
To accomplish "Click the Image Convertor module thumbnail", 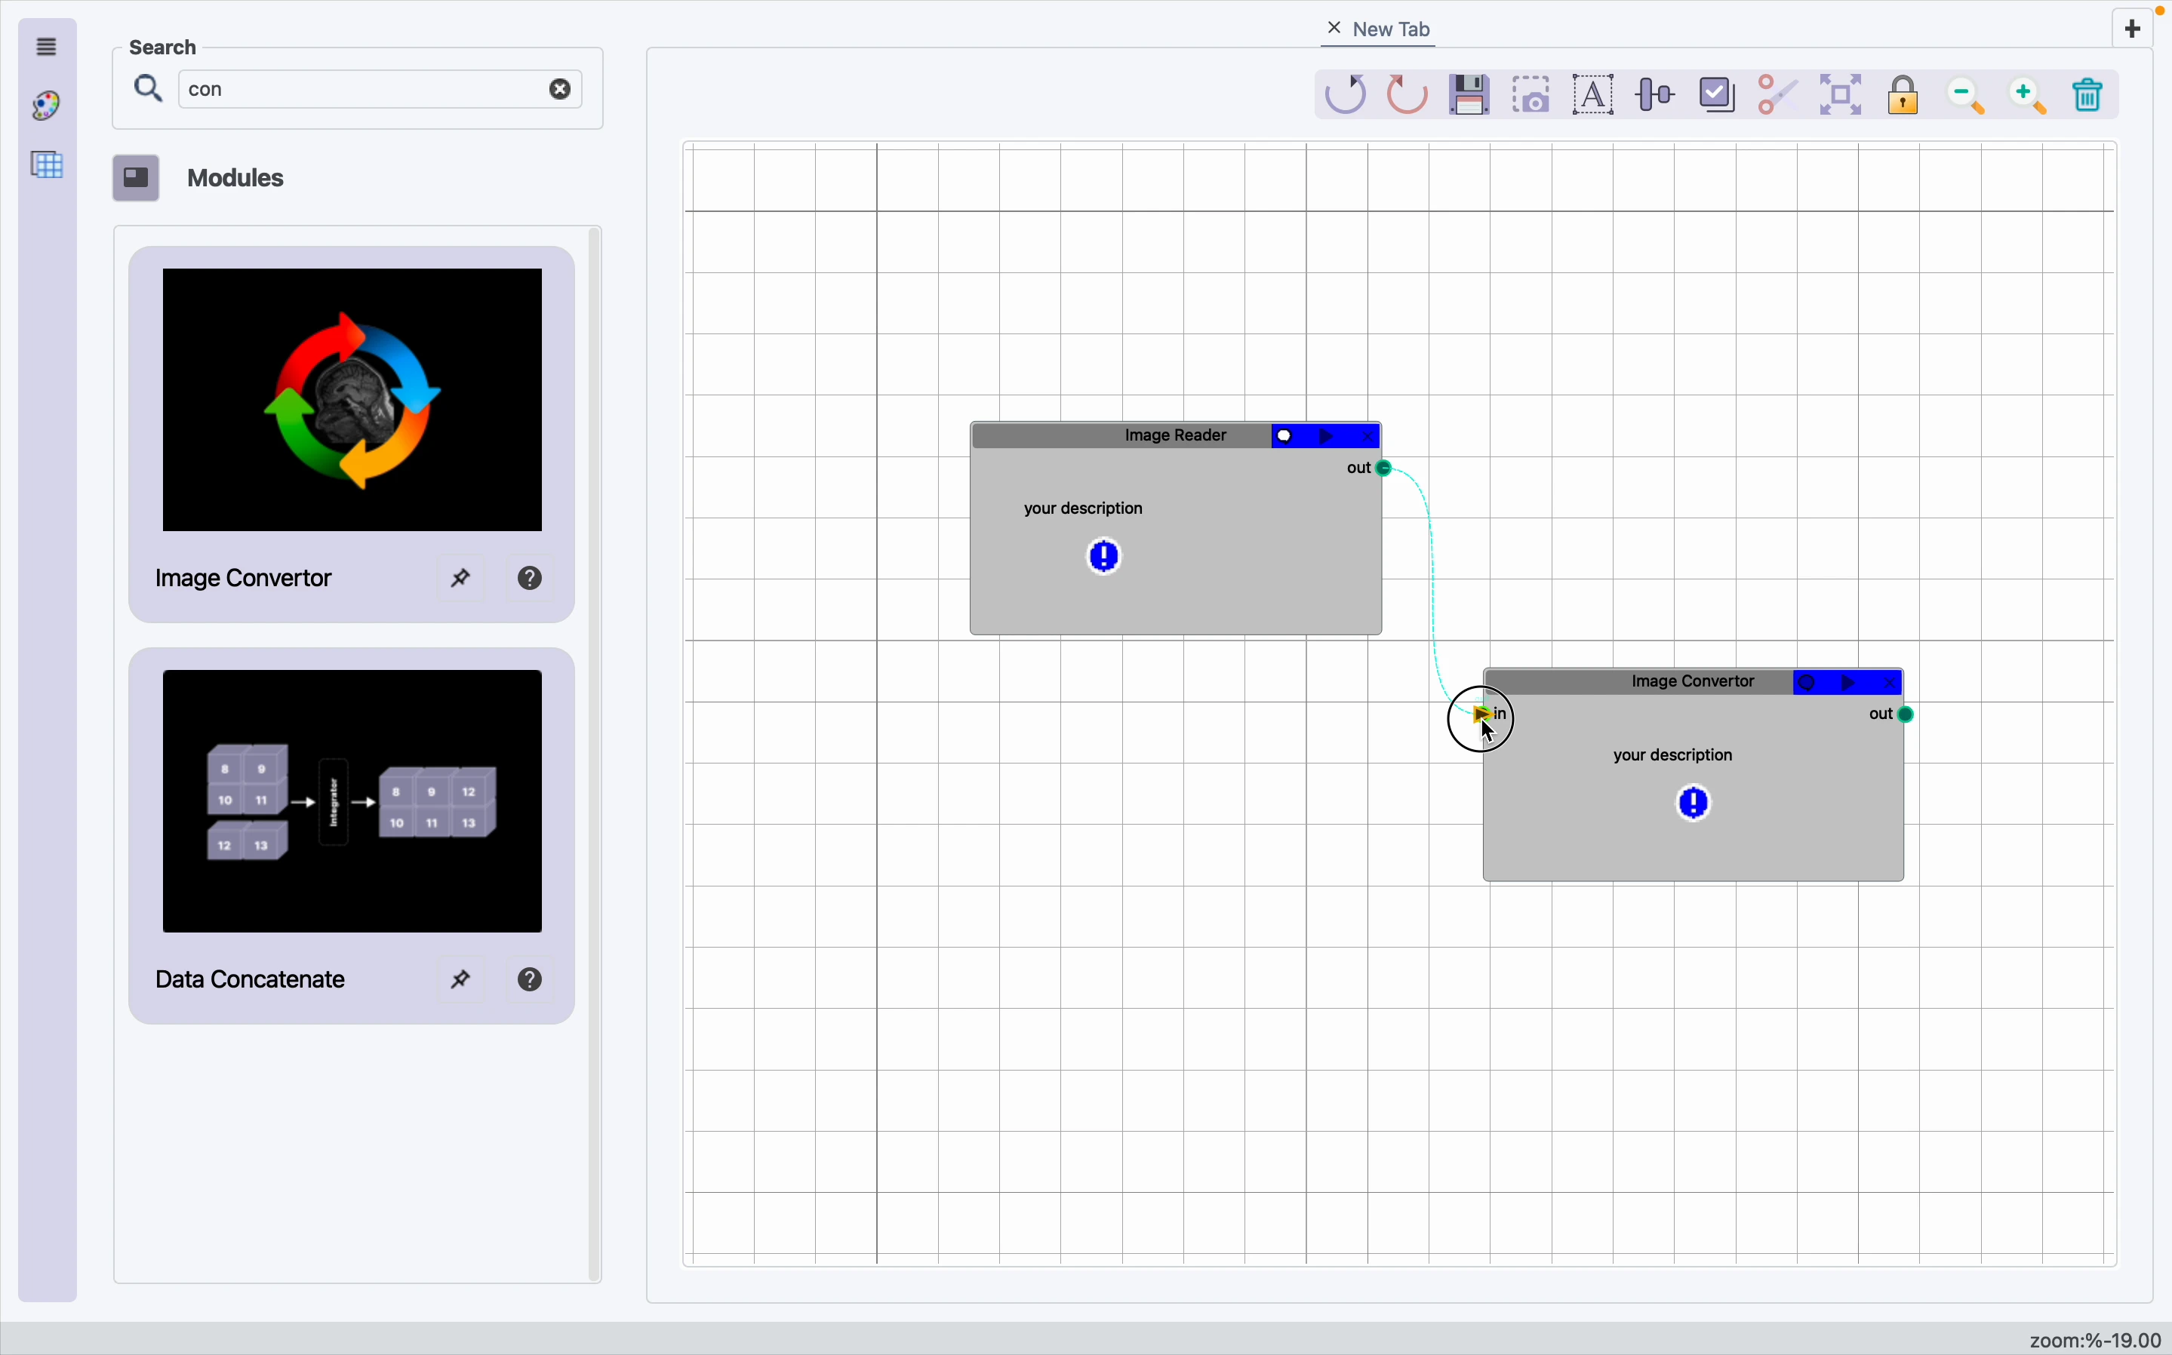I will click(352, 400).
